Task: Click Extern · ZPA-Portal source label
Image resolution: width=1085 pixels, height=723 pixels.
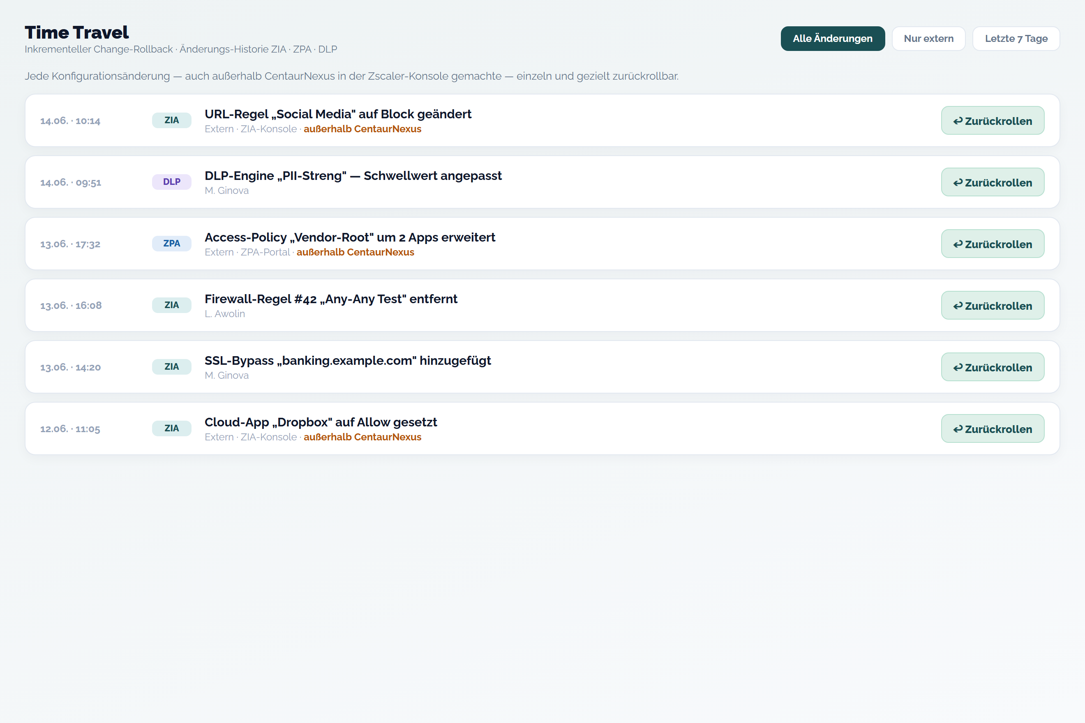Action: (x=247, y=252)
